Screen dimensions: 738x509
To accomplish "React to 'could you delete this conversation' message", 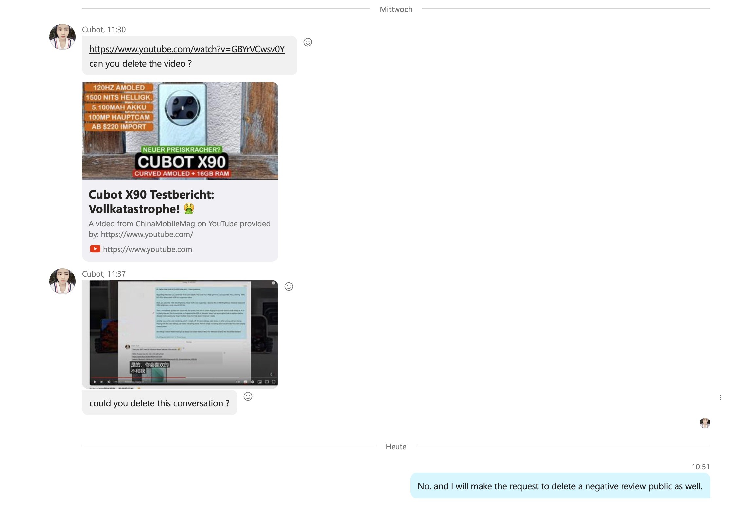I will [248, 396].
